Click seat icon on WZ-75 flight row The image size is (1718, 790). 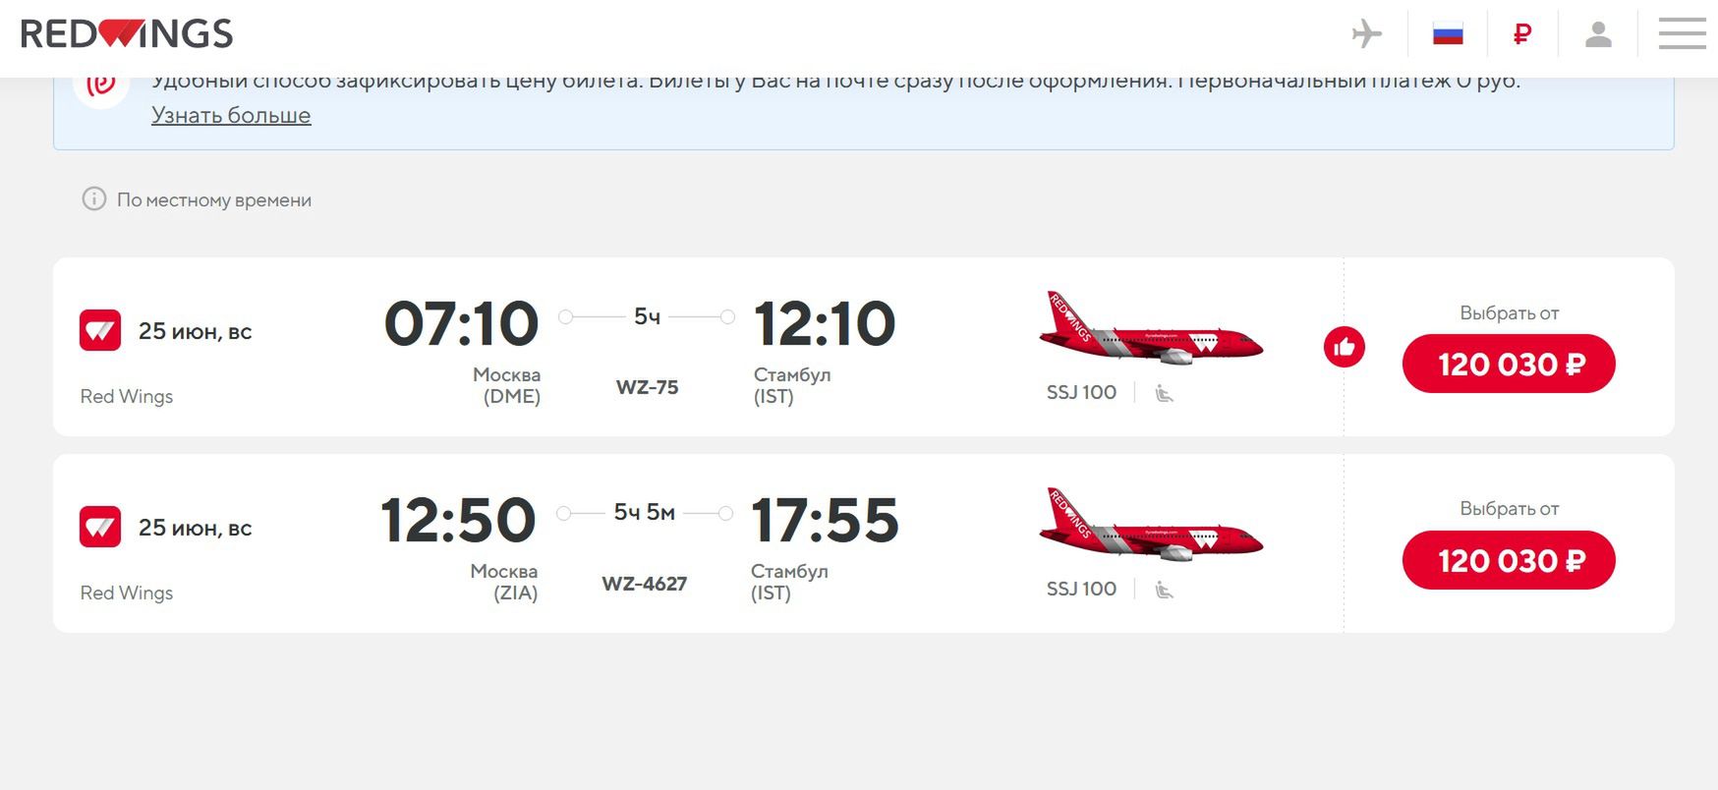pyautogui.click(x=1165, y=393)
